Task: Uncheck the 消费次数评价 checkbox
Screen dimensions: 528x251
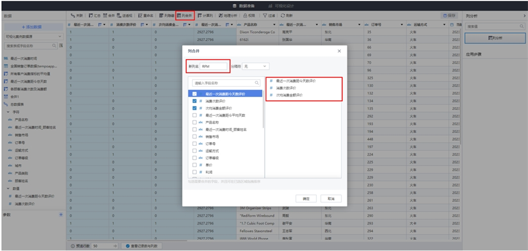Action: point(194,101)
